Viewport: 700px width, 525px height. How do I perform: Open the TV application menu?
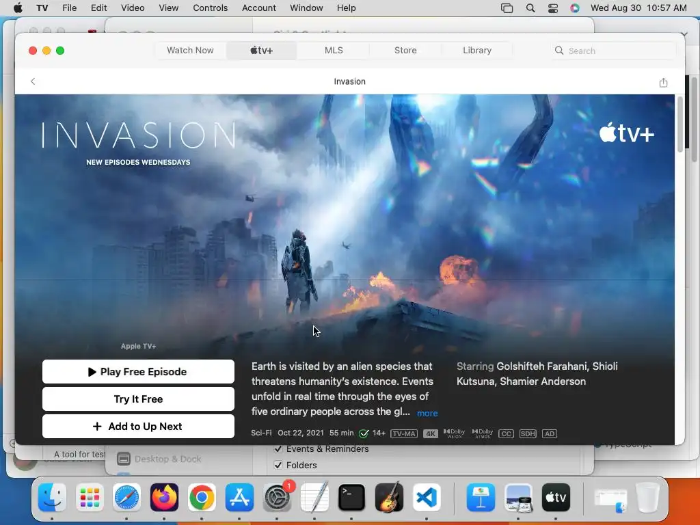(x=42, y=8)
